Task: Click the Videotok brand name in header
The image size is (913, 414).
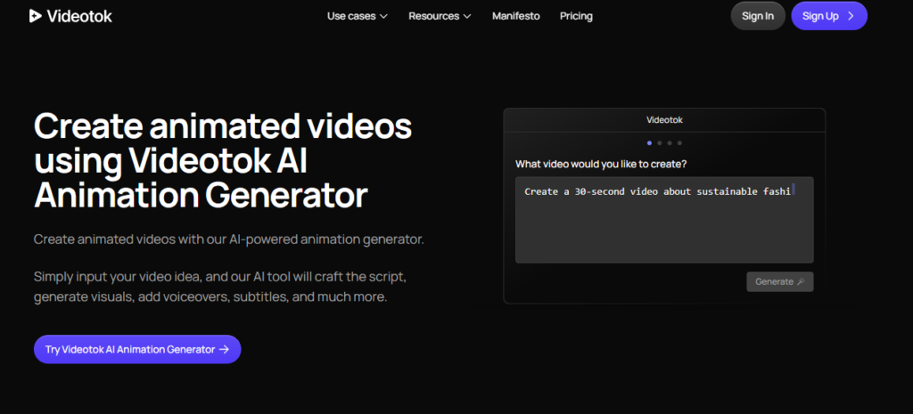Action: point(79,16)
